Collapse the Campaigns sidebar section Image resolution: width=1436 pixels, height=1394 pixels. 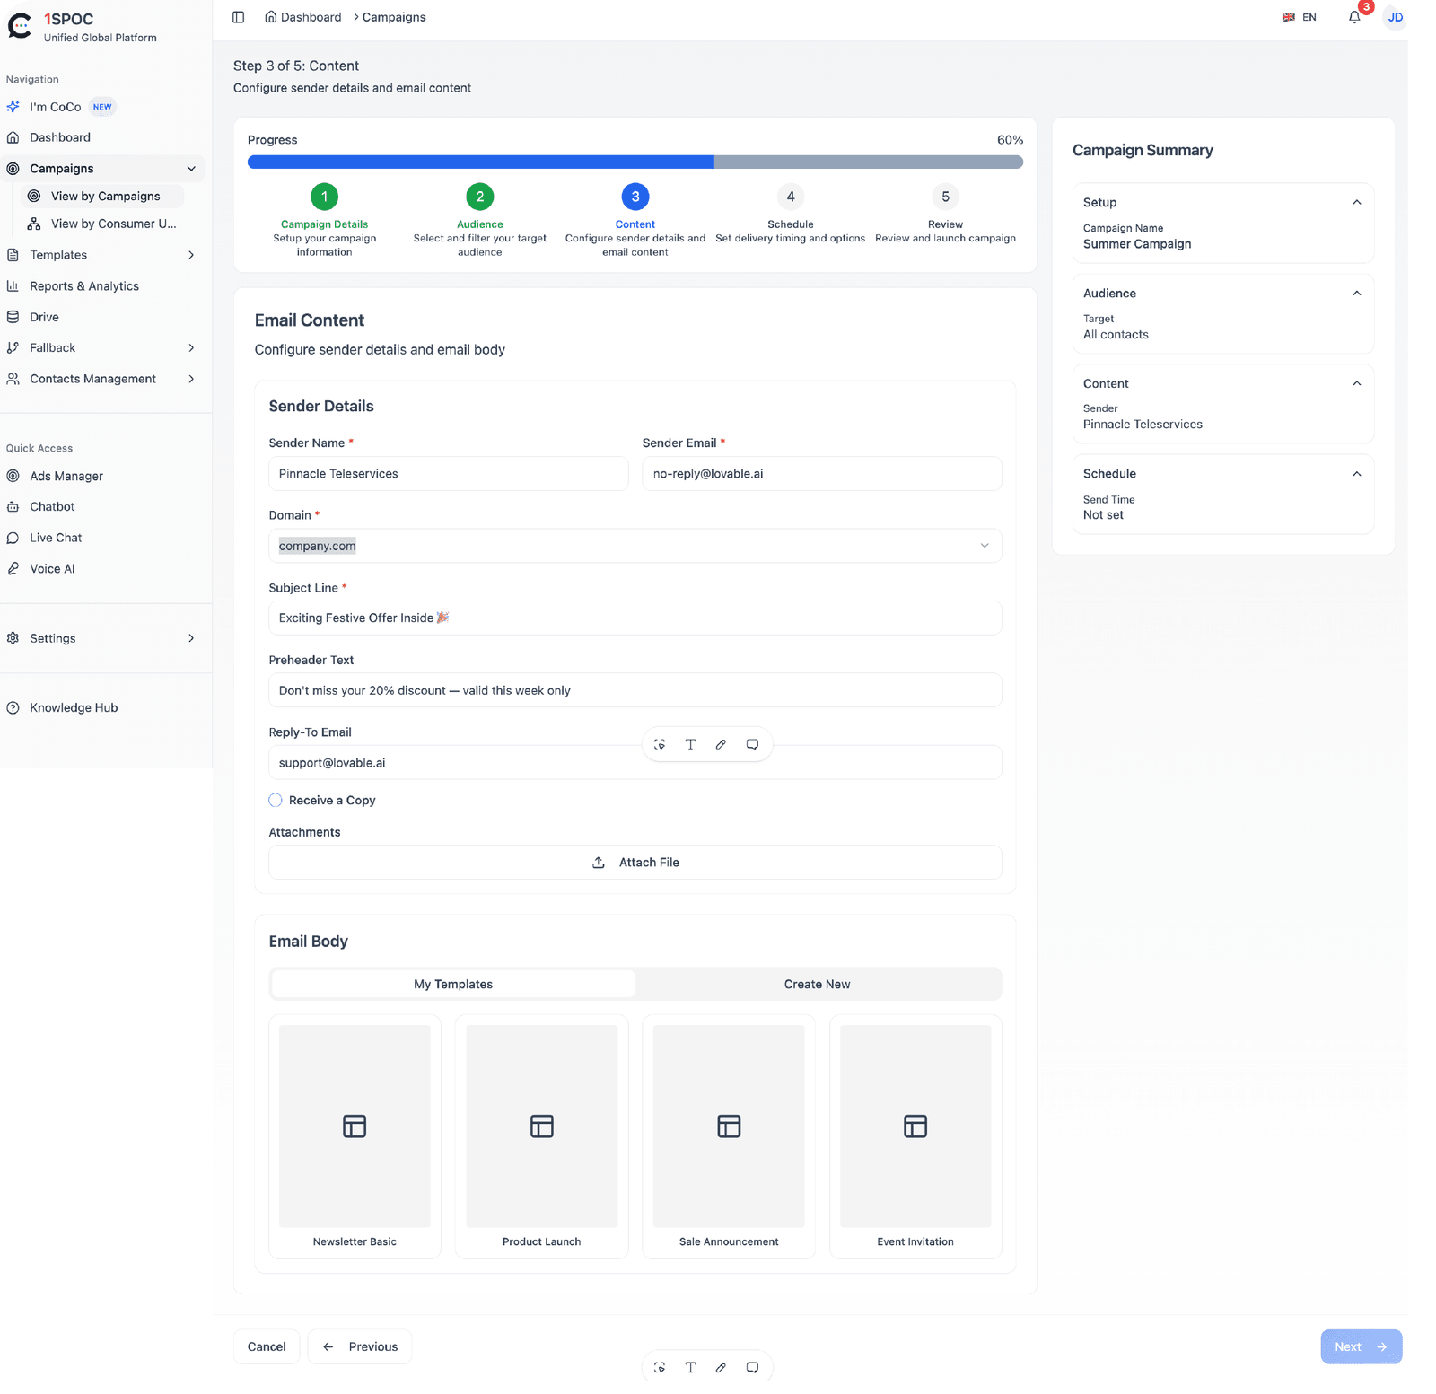(x=191, y=169)
